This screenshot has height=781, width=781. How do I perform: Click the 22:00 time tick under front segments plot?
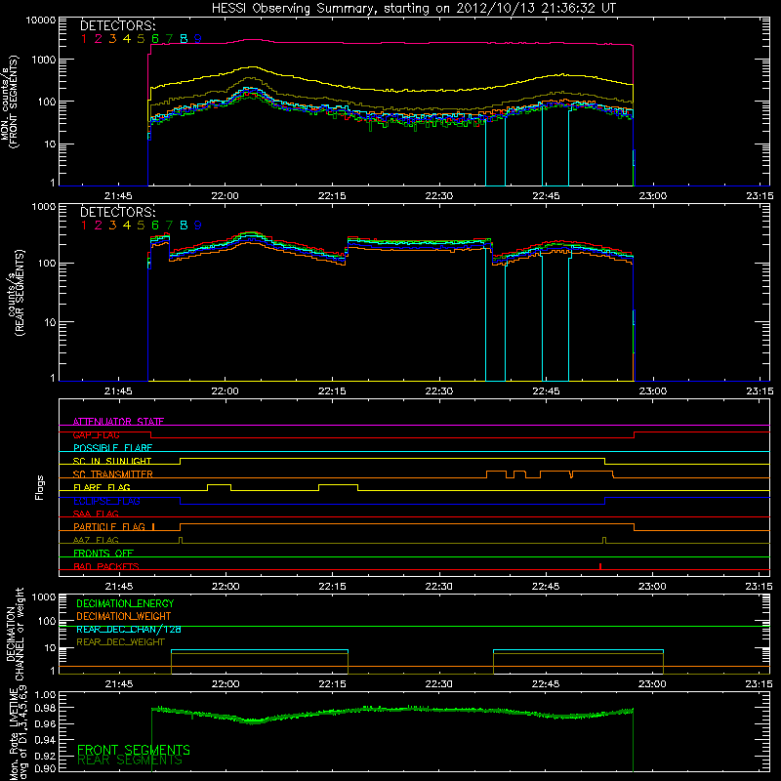coord(225,196)
